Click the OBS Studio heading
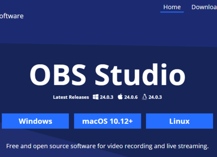 [108, 74]
